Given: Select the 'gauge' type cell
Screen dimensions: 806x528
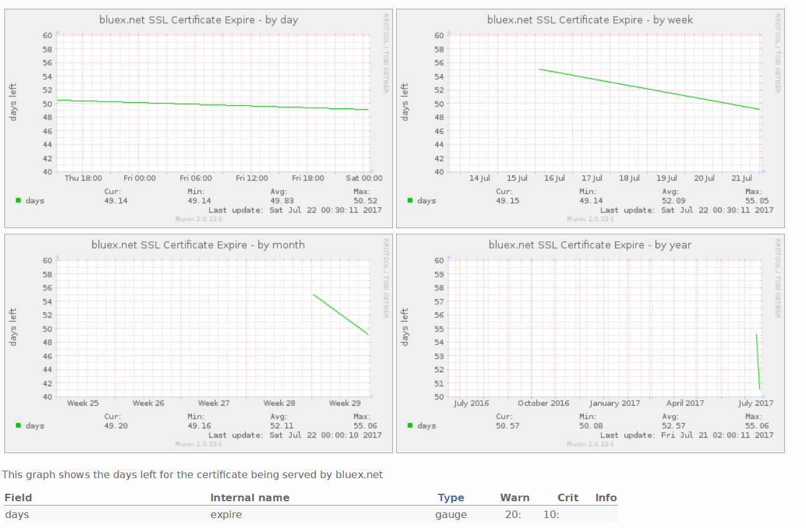Looking at the screenshot, I should point(450,514).
